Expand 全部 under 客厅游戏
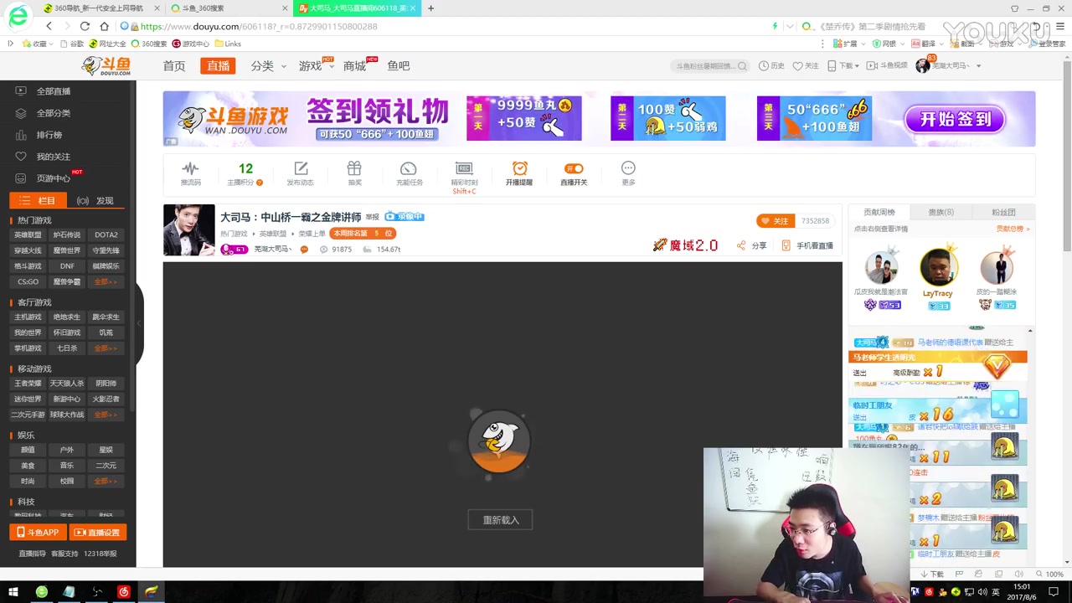The image size is (1072, 603). pyautogui.click(x=106, y=348)
